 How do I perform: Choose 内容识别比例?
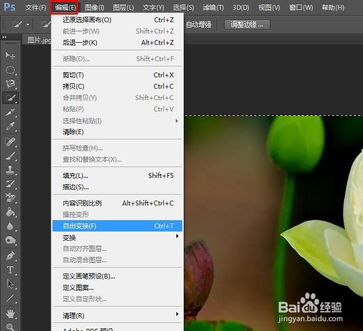(x=117, y=203)
